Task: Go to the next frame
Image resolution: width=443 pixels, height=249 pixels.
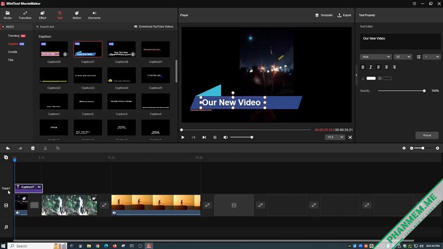Action: click(x=204, y=138)
